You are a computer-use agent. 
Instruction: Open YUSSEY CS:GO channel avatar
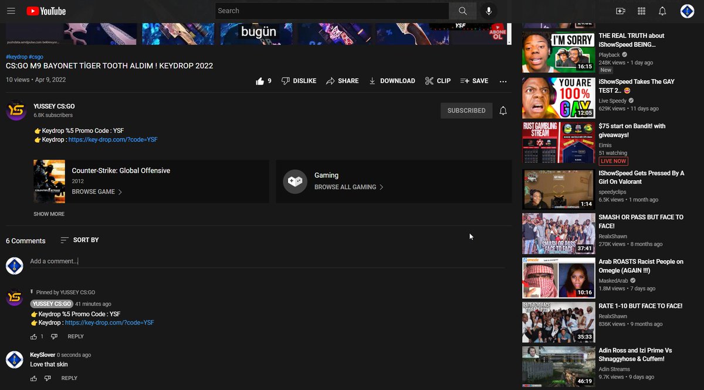coord(16,110)
